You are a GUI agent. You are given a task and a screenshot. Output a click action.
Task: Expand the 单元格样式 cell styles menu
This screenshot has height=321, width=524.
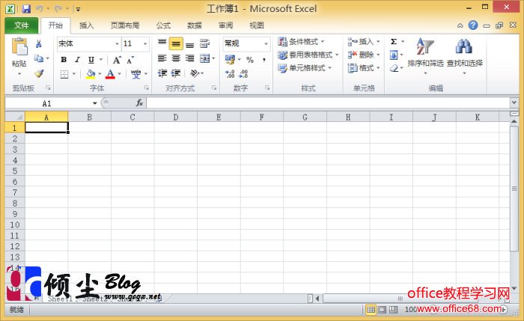point(305,68)
